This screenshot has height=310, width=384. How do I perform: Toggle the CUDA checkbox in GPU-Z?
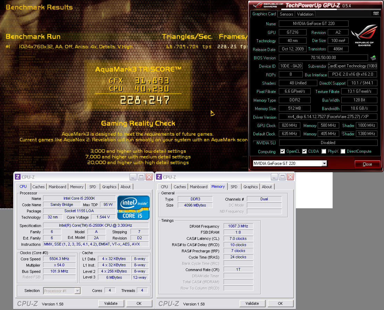click(304, 151)
